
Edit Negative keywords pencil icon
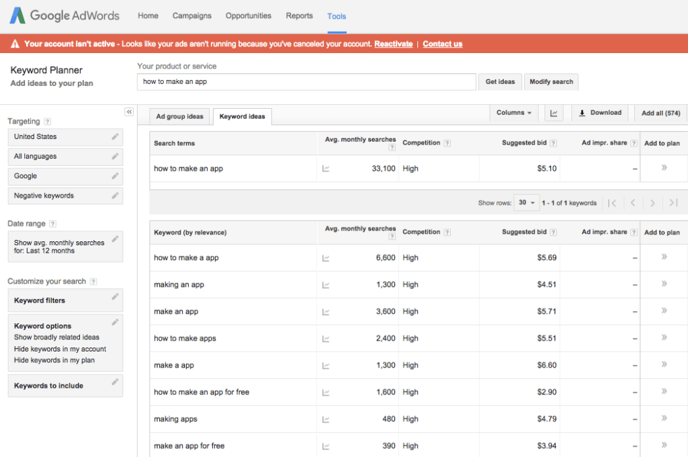pos(115,196)
